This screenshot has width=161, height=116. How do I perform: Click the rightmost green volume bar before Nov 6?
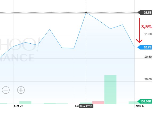point(133,103)
